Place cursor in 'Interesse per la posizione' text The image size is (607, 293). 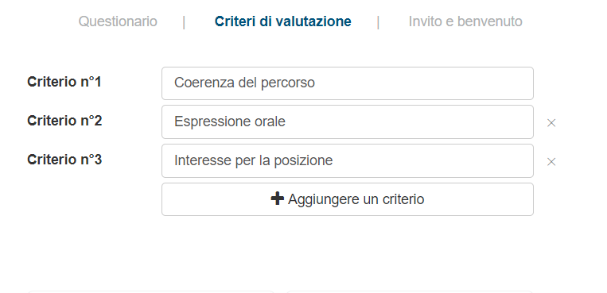tap(253, 160)
